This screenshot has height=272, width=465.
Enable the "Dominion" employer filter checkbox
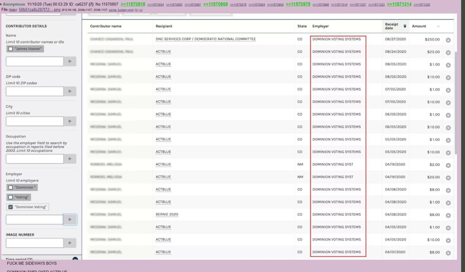11,188
